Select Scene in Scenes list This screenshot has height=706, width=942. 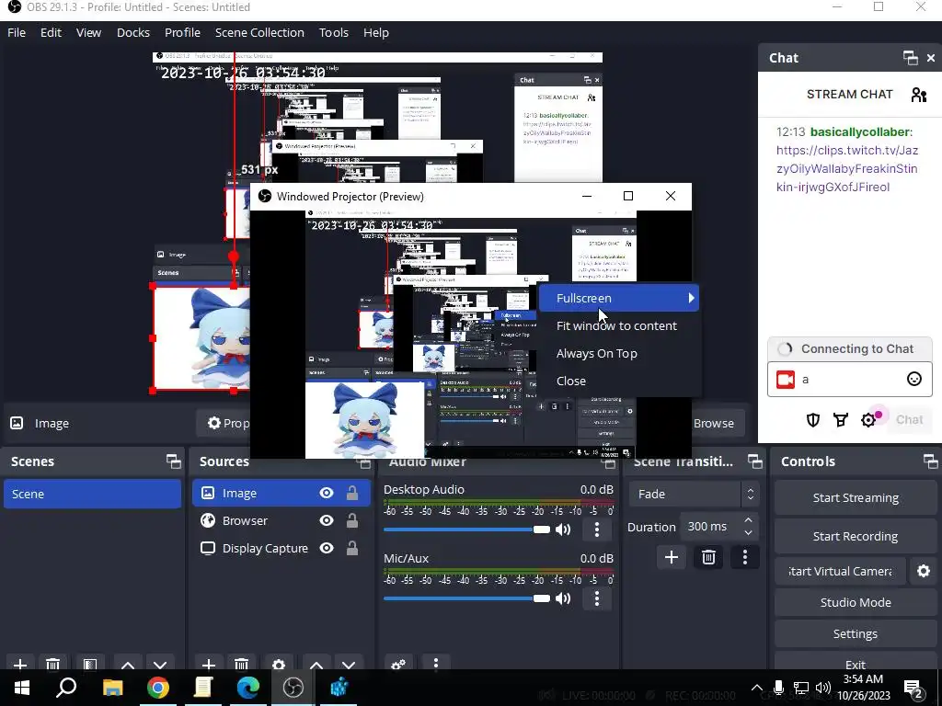click(93, 494)
